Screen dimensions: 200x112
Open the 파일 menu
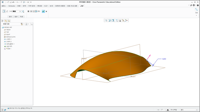[x=4, y=6]
